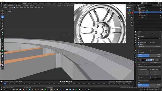The height and width of the screenshot is (91, 162).
Task: Open the File menu
Action: tap(4, 3)
